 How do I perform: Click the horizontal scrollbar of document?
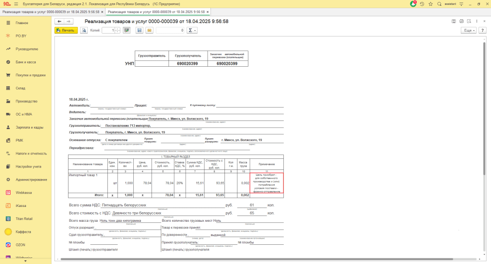(257, 259)
